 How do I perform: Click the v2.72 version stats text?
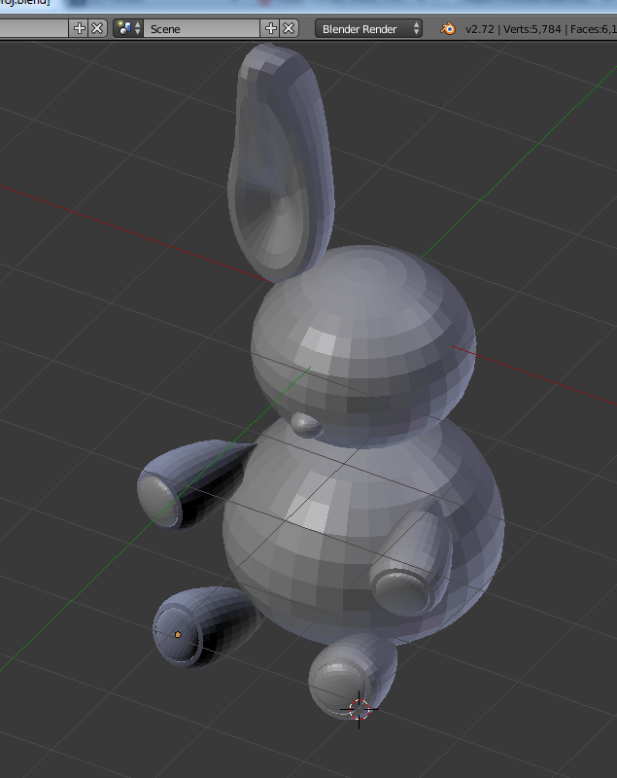point(479,29)
